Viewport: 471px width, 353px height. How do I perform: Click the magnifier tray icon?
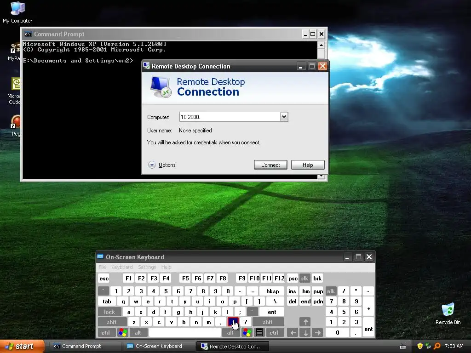(437, 346)
